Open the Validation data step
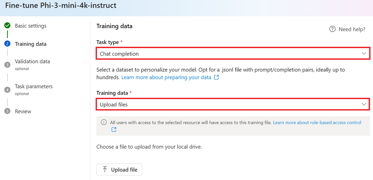The image size is (373, 180). (32, 61)
